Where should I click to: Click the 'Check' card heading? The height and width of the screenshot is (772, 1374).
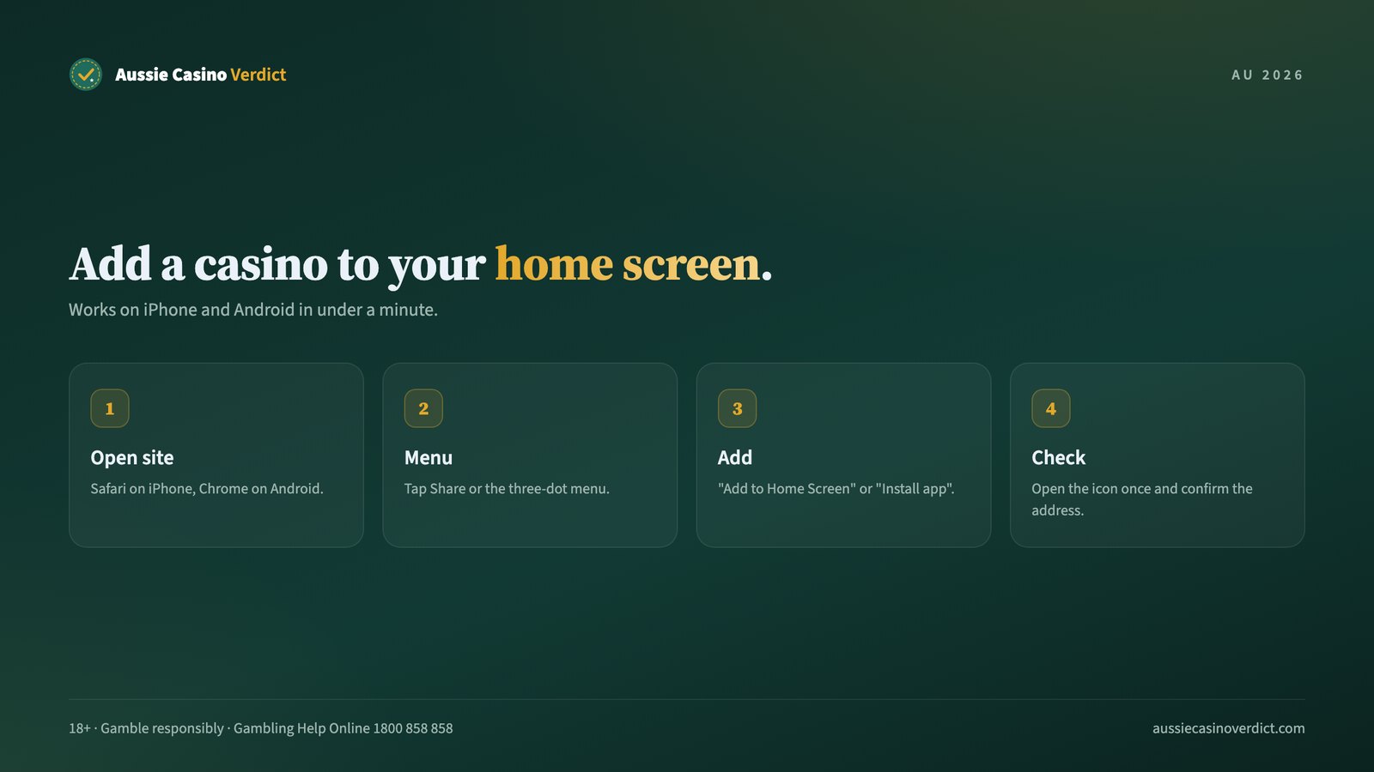tap(1059, 458)
